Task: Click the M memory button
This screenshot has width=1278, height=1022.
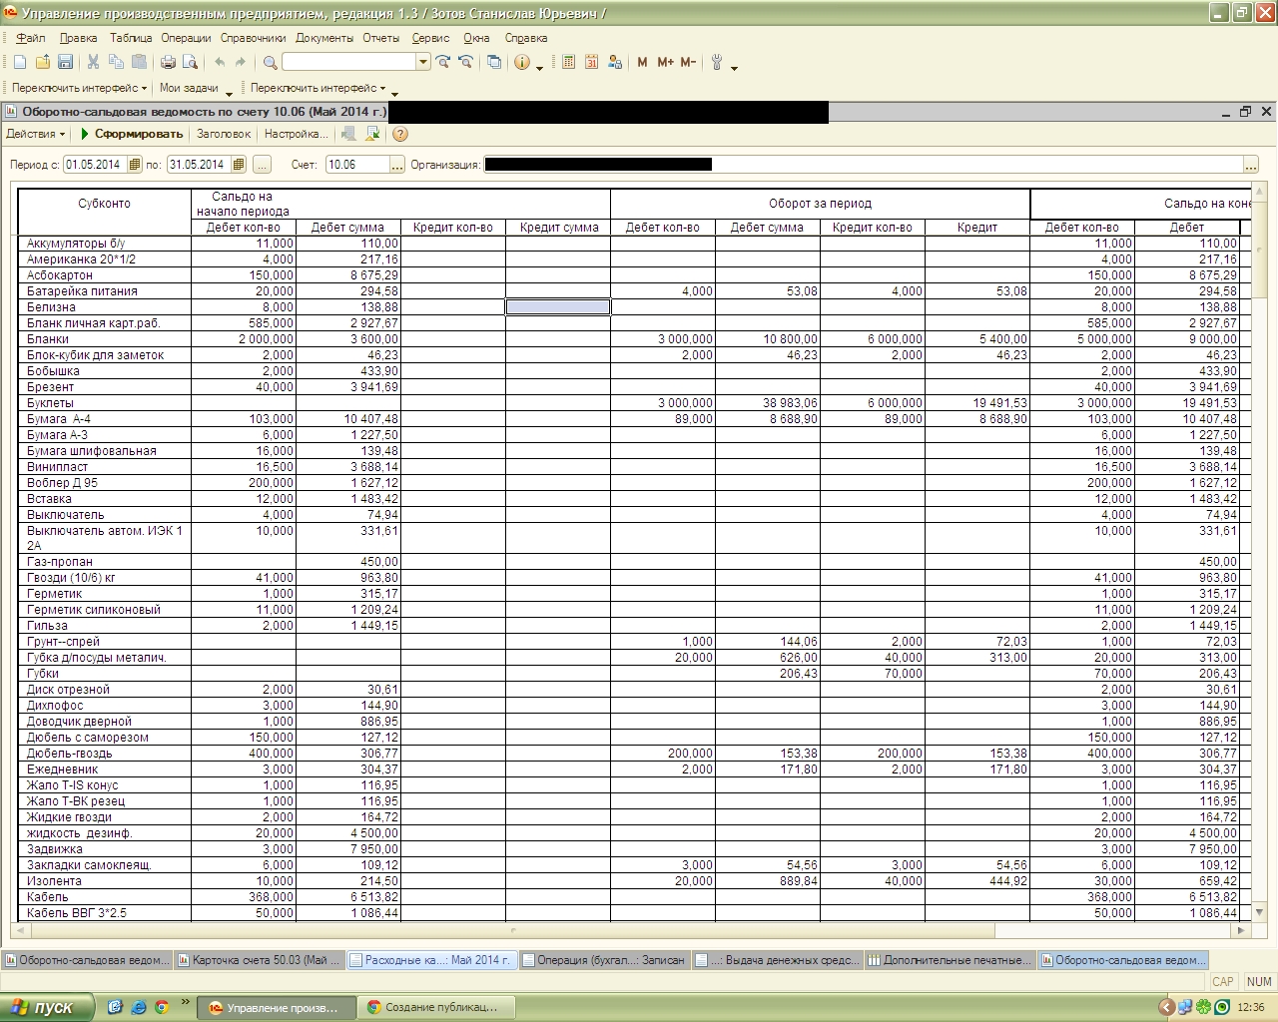Action: point(642,62)
